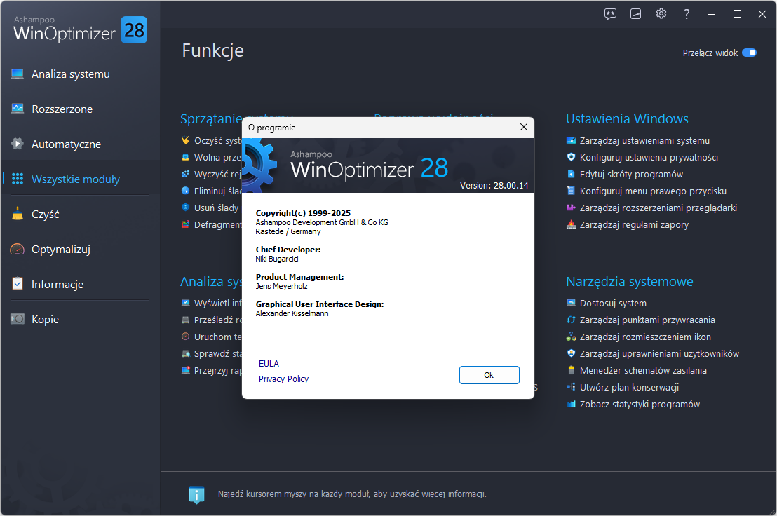Open the feedback chat icon in title bar
The width and height of the screenshot is (777, 516).
(610, 14)
